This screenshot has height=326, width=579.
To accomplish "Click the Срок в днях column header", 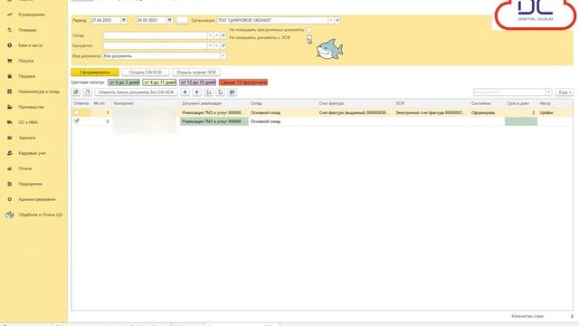I will (521, 103).
